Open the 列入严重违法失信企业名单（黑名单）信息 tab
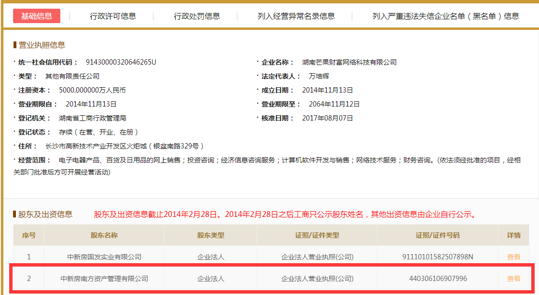 point(445,16)
